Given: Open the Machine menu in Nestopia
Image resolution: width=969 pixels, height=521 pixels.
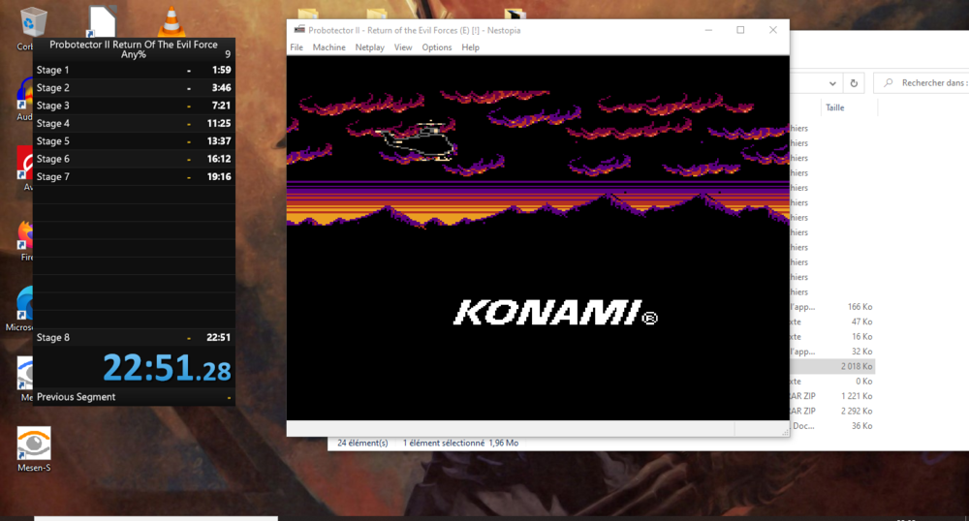Looking at the screenshot, I should 328,47.
